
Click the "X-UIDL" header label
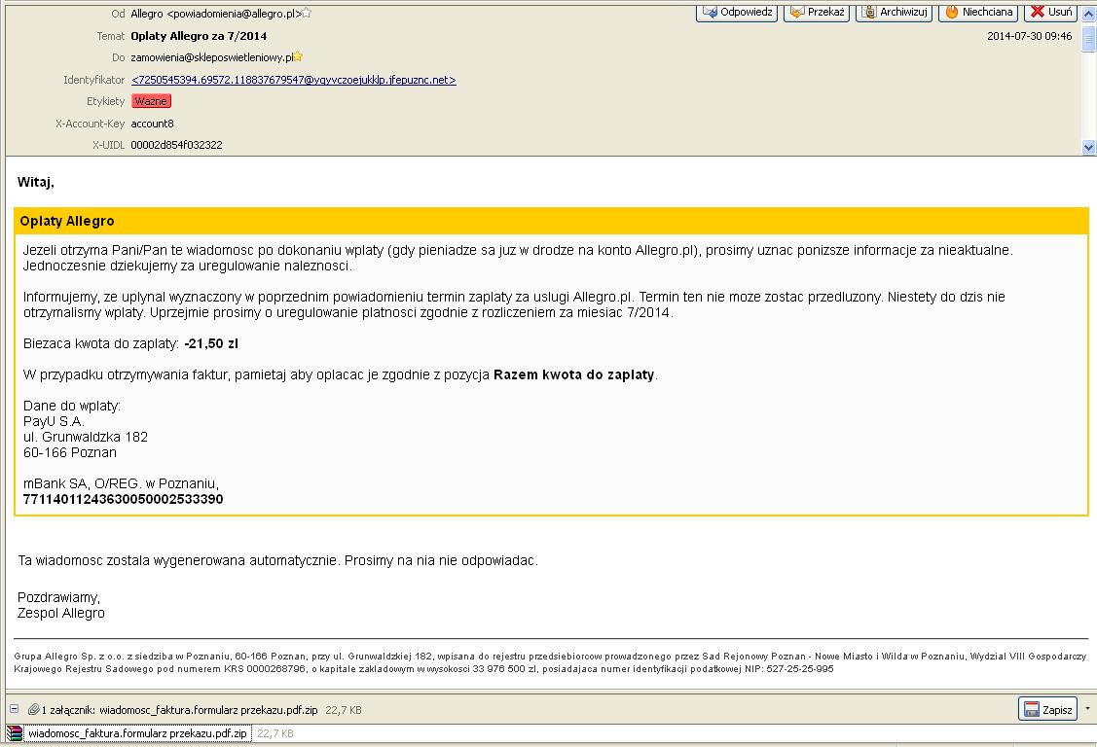click(x=108, y=145)
